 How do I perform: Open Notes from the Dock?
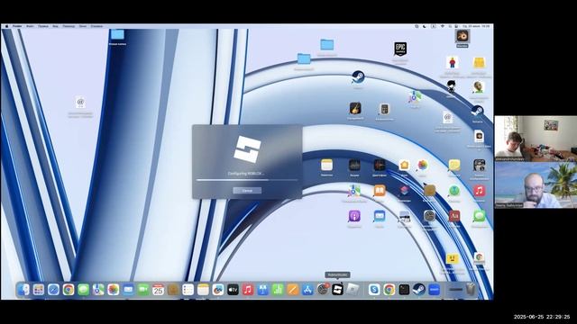click(x=203, y=290)
